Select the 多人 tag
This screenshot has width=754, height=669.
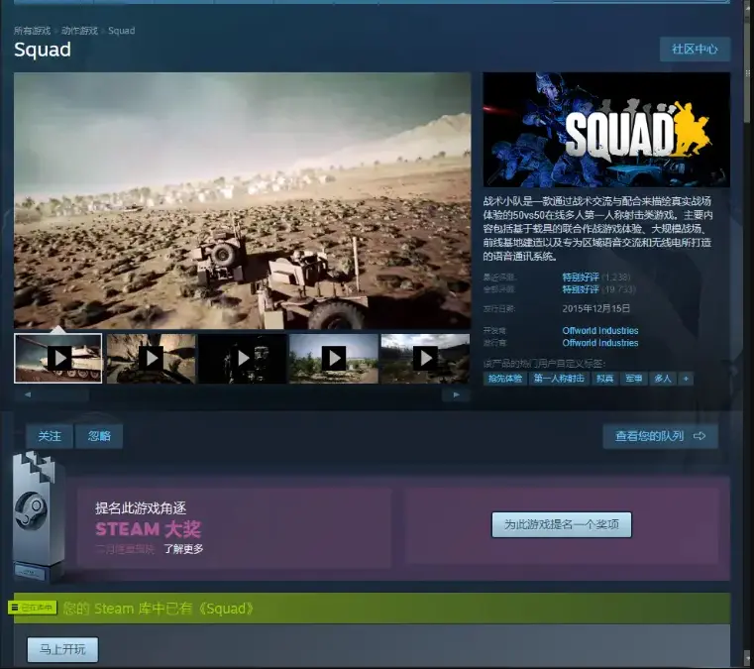coord(662,379)
